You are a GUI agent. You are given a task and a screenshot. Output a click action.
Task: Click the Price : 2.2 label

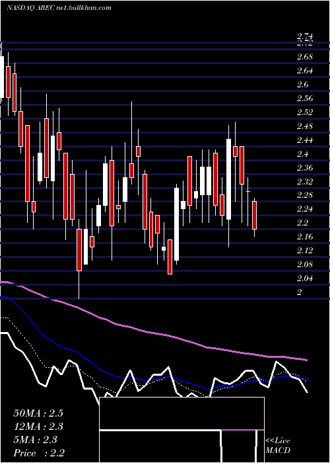(39, 453)
